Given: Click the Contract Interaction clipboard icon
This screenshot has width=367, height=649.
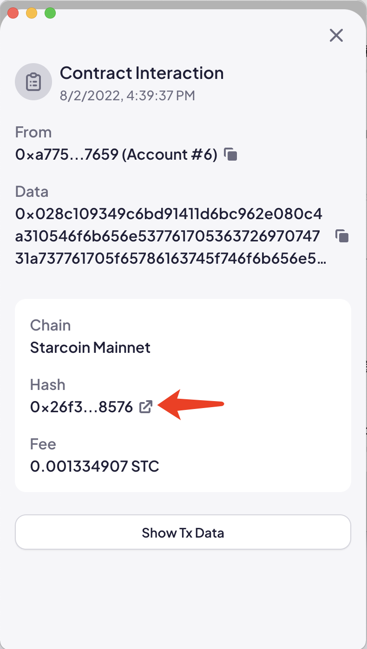Looking at the screenshot, I should point(33,82).
